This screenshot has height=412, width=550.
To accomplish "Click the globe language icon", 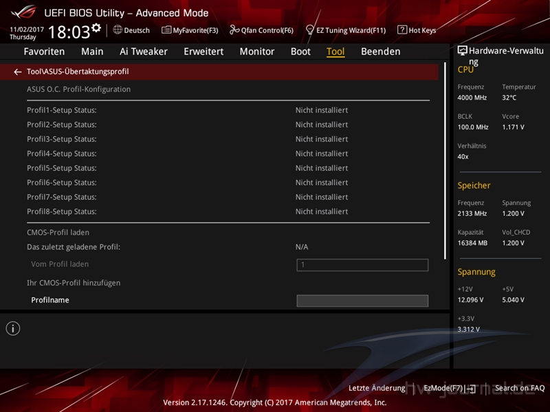I will click(x=118, y=30).
